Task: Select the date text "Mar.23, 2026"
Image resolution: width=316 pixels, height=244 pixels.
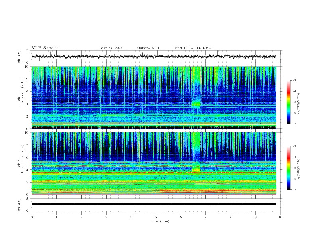Action: pos(111,48)
